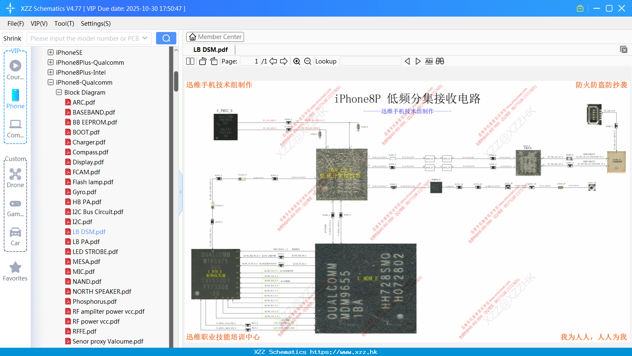The width and height of the screenshot is (632, 356).
Task: Open the Tool(T) menu
Action: [64, 24]
